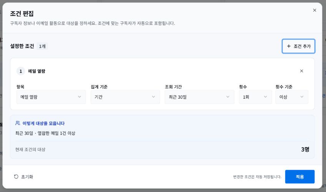Close the 조건 편집 dialog
This screenshot has width=326, height=192.
[x=314, y=10]
